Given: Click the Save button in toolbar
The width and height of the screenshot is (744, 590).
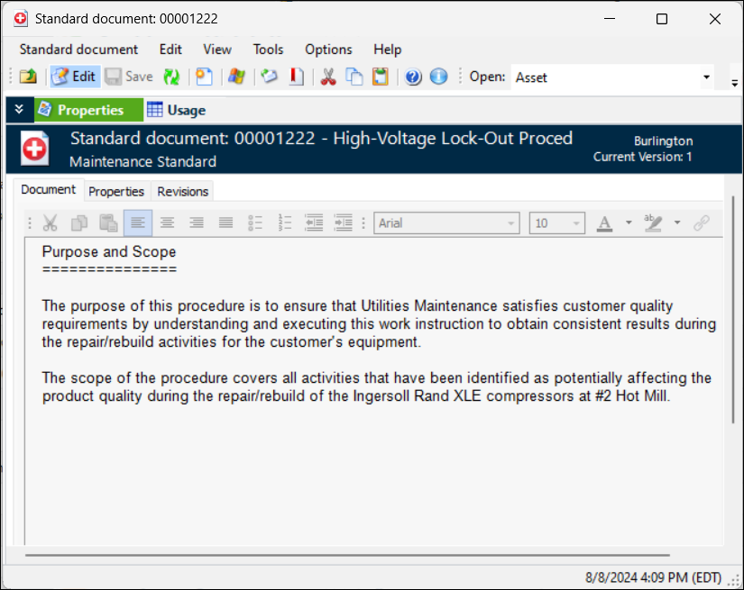Looking at the screenshot, I should 129,77.
